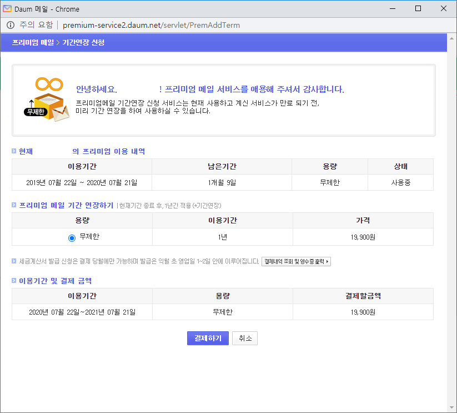The width and height of the screenshot is (457, 413).
Task: Close the Daum 메일 Chrome window
Action: point(444,8)
